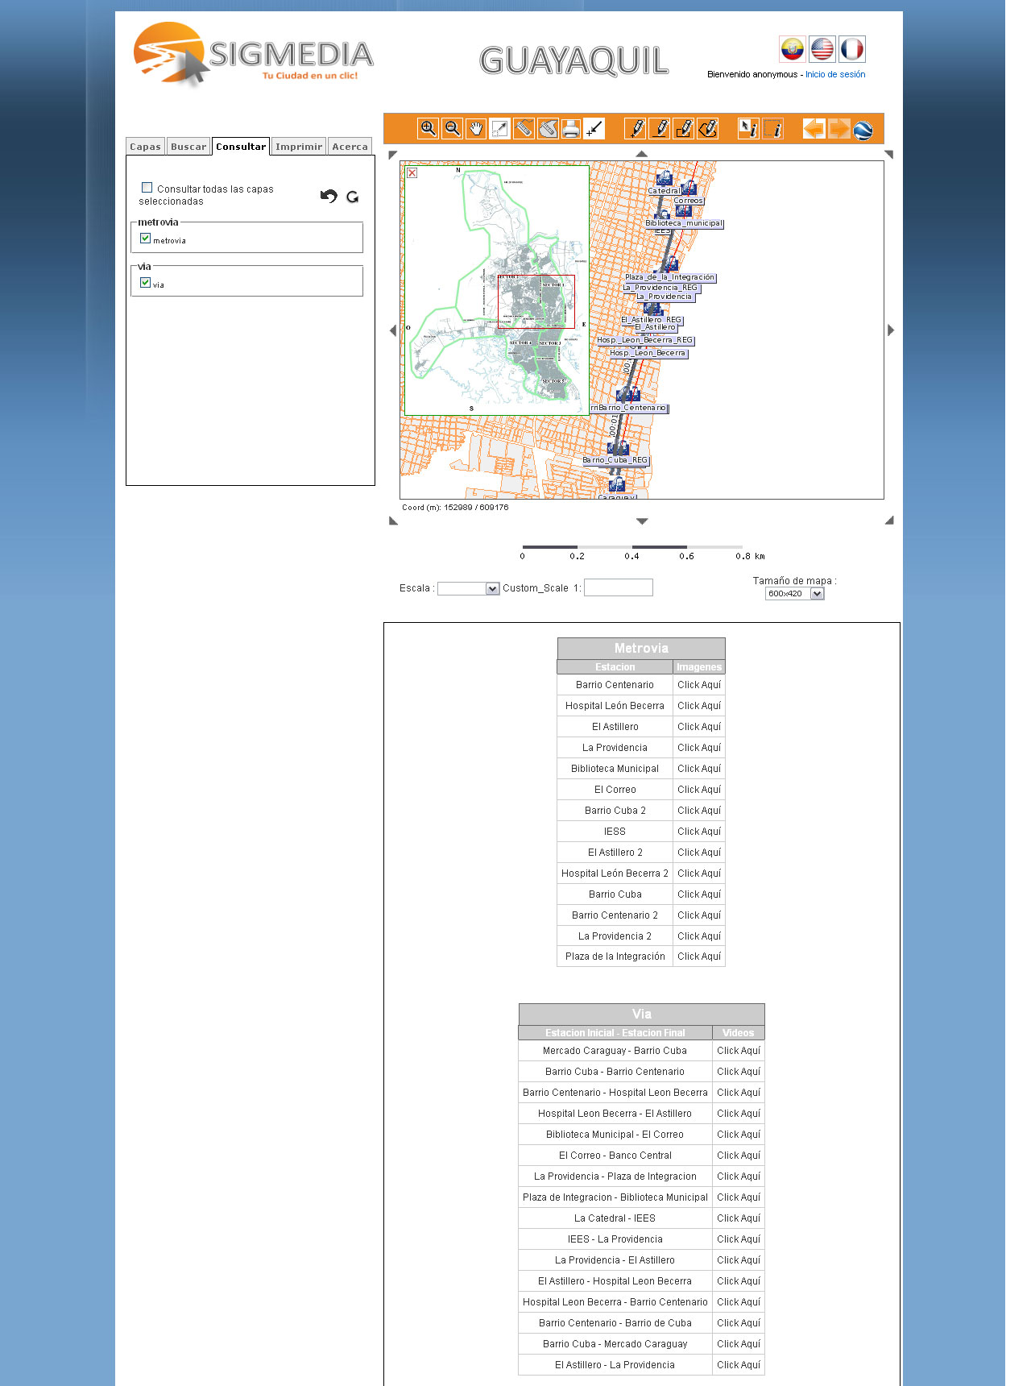Click 'Click Aquí' for IESS station

coord(699,832)
